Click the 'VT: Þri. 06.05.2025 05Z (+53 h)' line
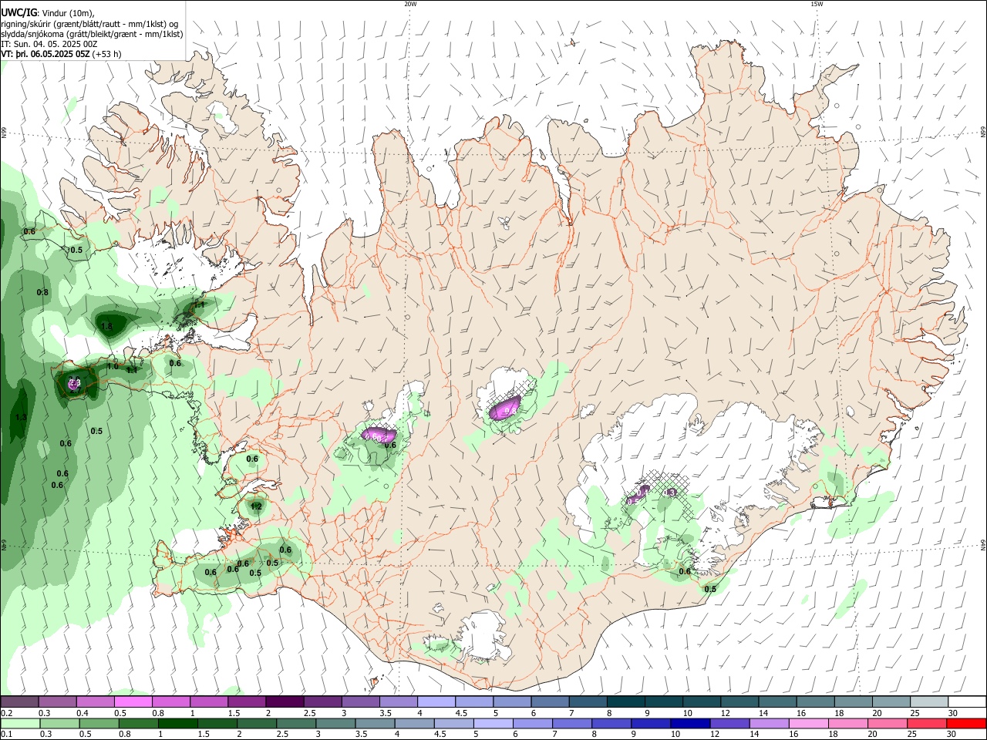 (62, 54)
